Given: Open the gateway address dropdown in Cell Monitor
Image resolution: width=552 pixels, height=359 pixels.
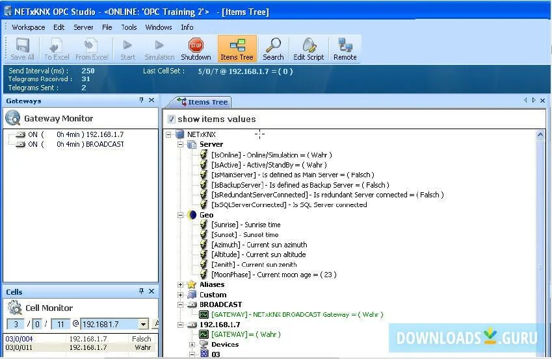Looking at the screenshot, I should coord(143,324).
